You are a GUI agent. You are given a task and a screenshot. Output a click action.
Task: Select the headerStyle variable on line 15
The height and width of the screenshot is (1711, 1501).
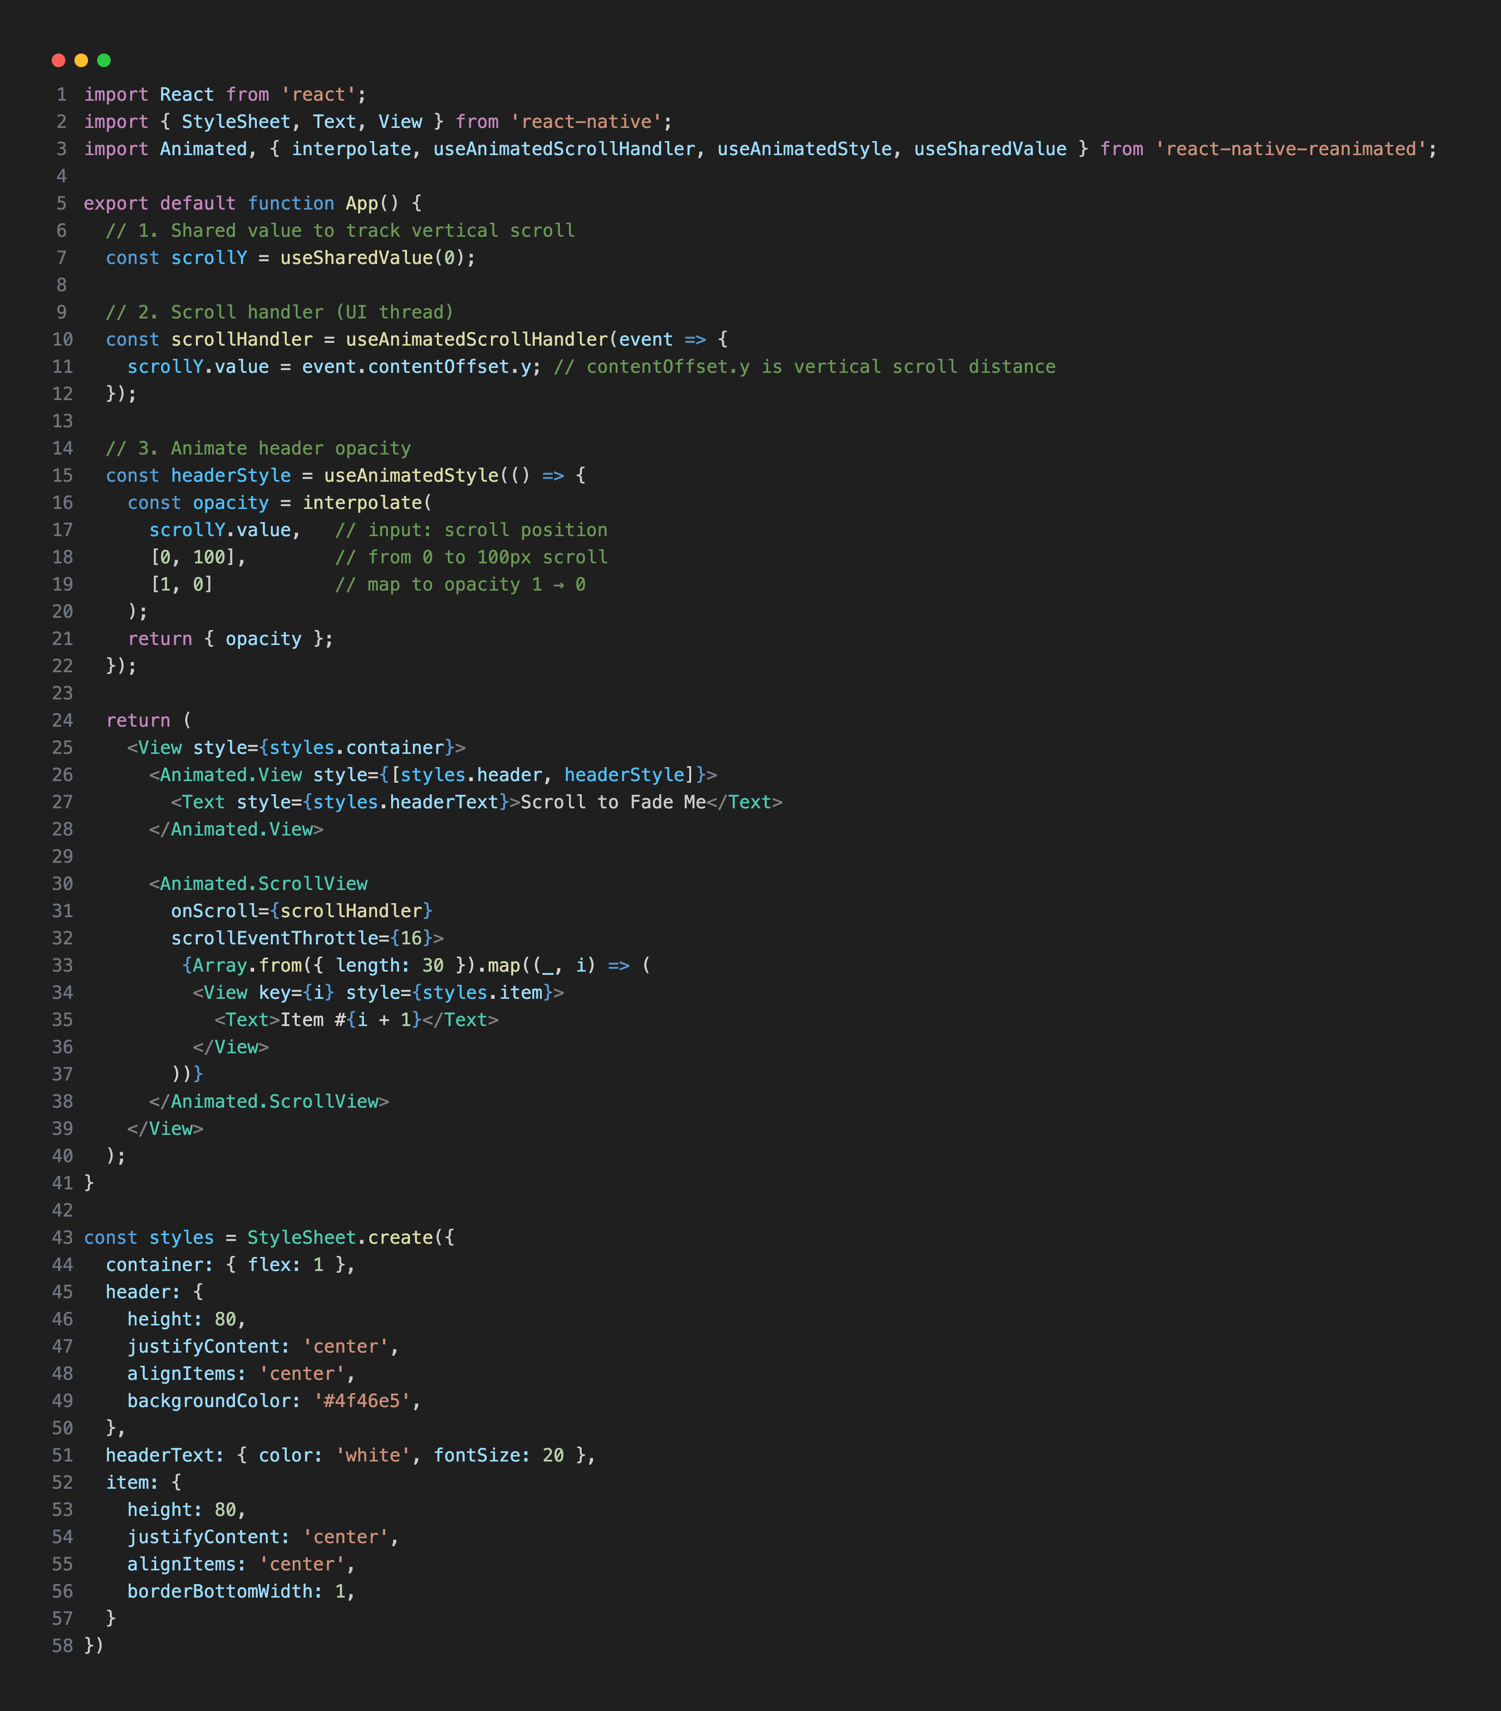[231, 474]
